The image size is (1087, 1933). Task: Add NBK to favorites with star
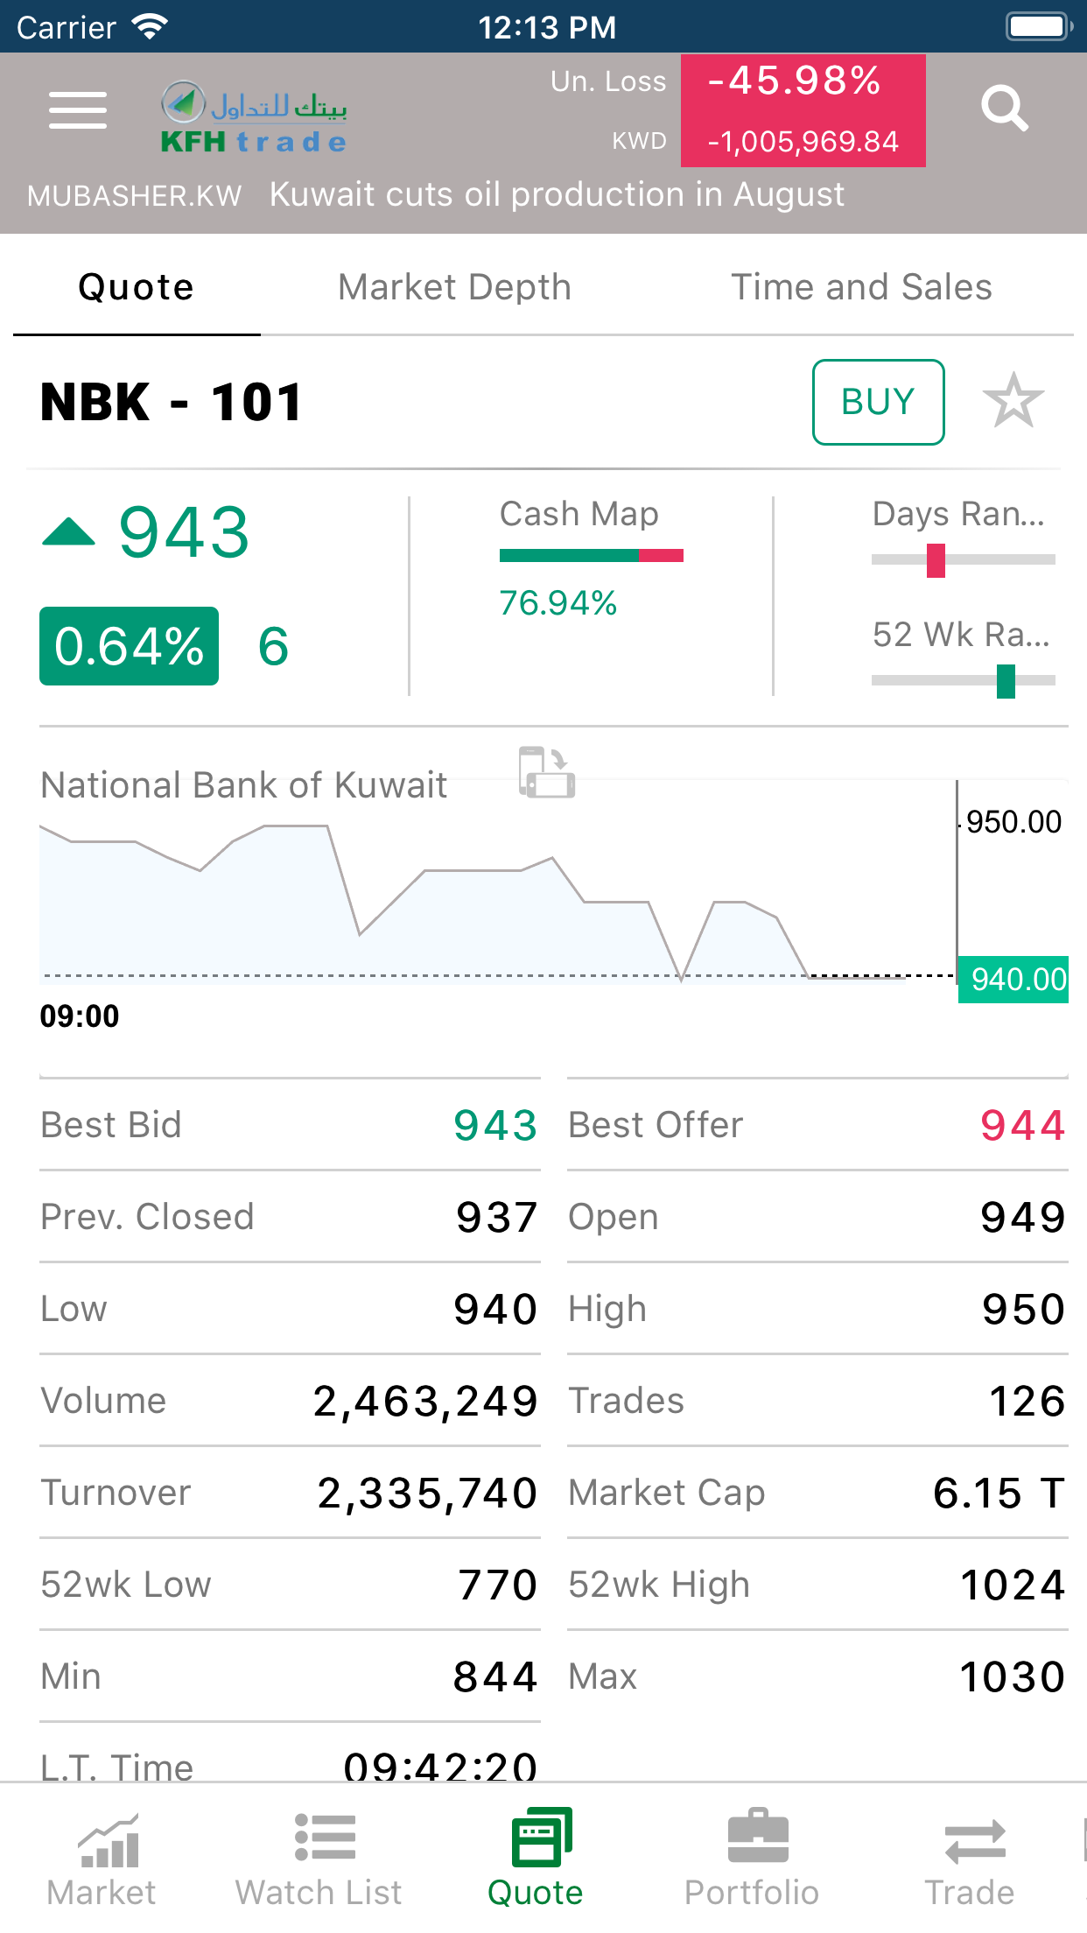[1013, 401]
